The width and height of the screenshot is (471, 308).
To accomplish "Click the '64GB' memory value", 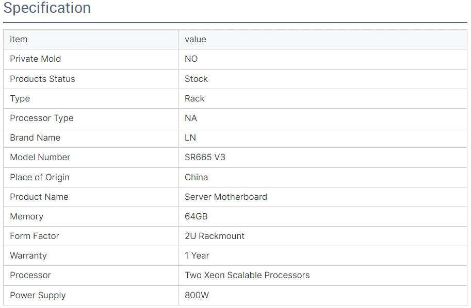I will click(196, 216).
